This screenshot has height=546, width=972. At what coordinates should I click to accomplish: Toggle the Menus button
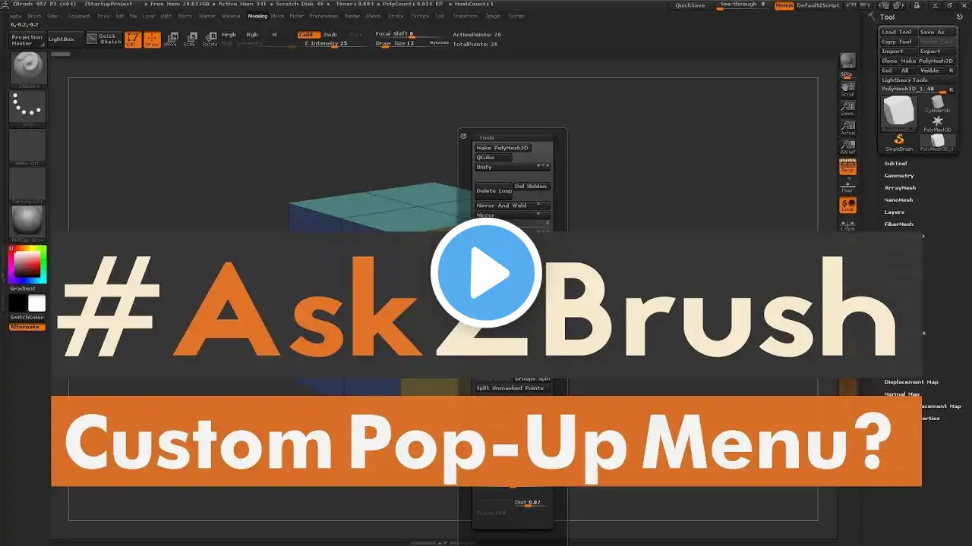point(784,5)
